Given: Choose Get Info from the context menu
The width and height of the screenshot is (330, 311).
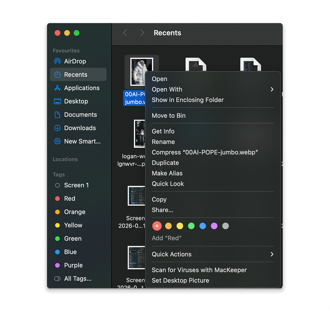Looking at the screenshot, I should 163,131.
